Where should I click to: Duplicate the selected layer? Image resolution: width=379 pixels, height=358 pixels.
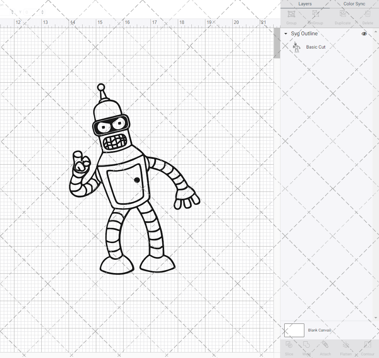pyautogui.click(x=343, y=15)
